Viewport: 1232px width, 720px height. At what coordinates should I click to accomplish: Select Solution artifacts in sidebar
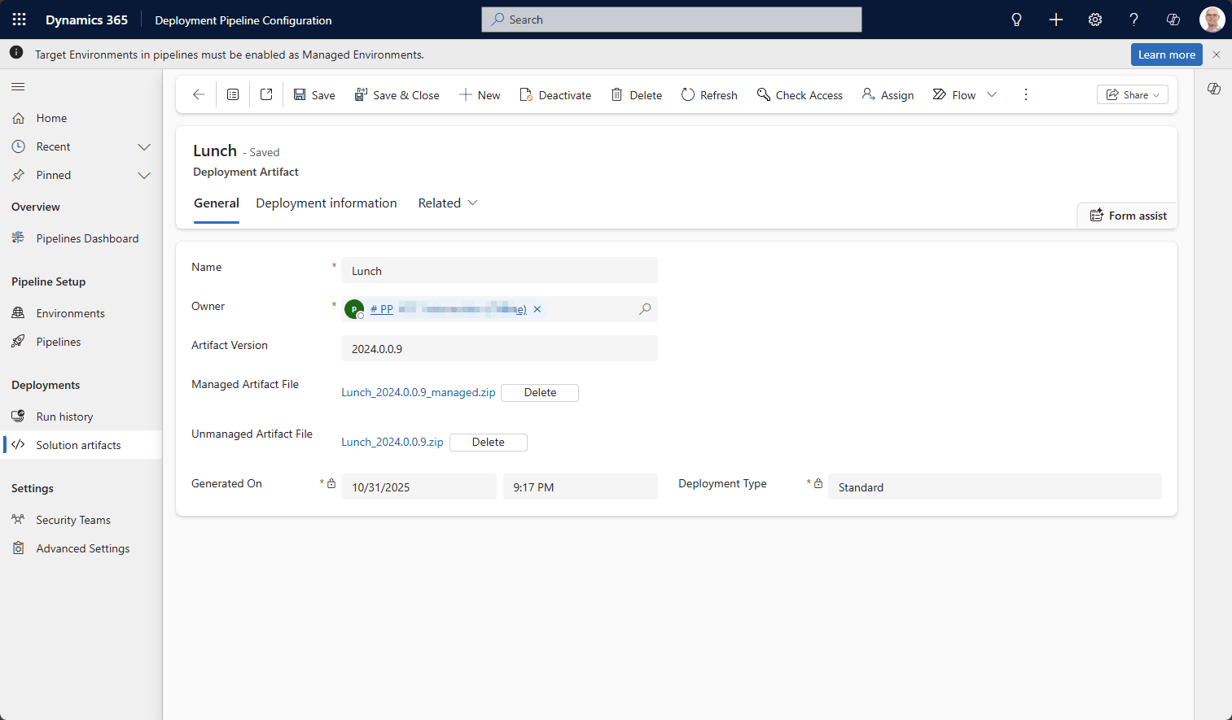(81, 445)
